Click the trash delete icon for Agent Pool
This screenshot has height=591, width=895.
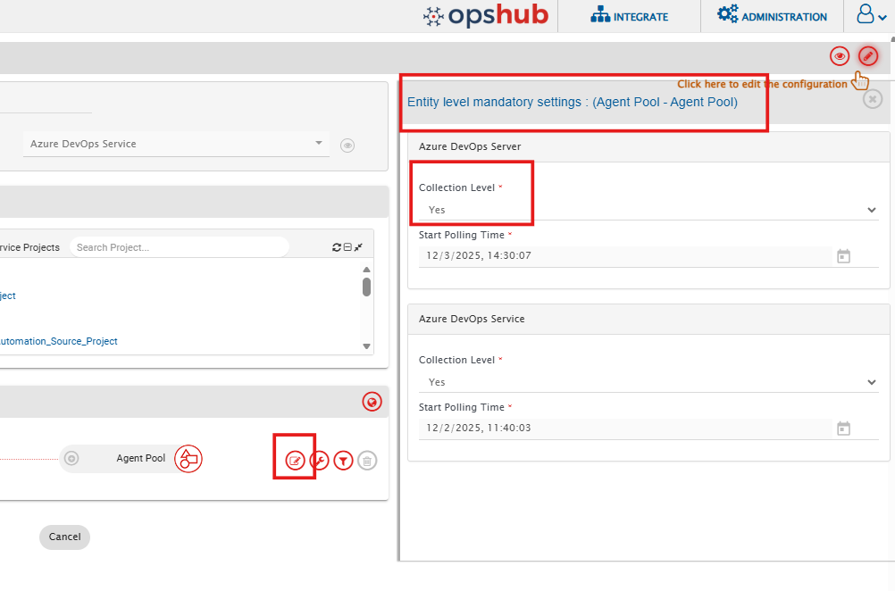point(367,461)
